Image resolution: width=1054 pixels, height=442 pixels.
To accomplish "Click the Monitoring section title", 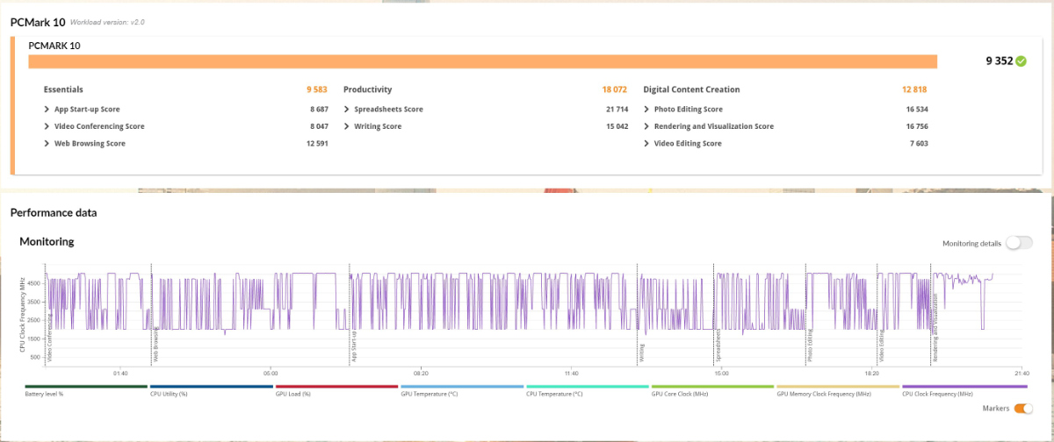I will 47,241.
